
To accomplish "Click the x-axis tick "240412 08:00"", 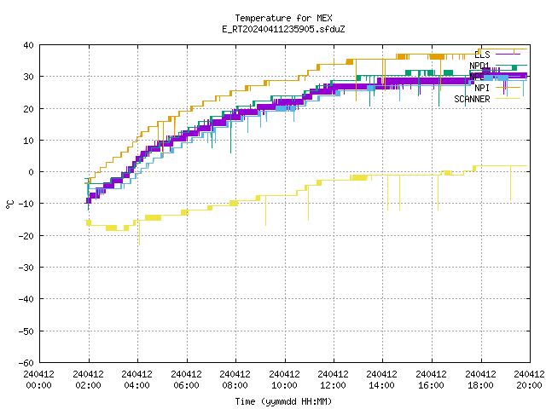I will click(x=235, y=379).
